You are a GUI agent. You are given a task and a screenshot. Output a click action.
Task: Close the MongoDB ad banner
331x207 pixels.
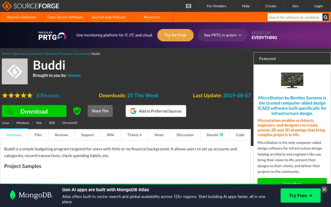pyautogui.click(x=324, y=189)
